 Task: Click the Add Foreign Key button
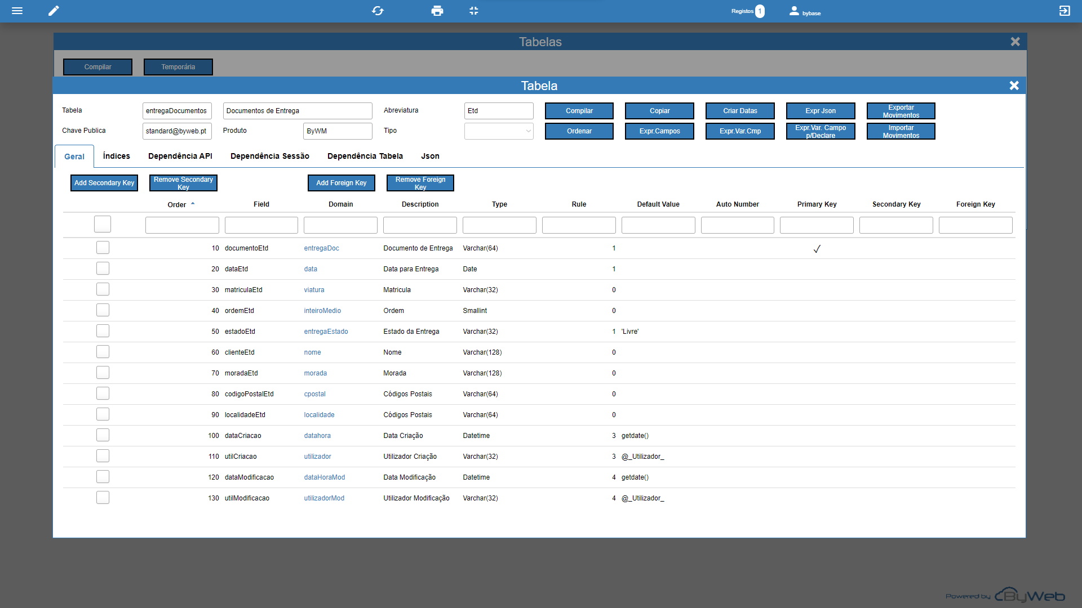pos(341,183)
